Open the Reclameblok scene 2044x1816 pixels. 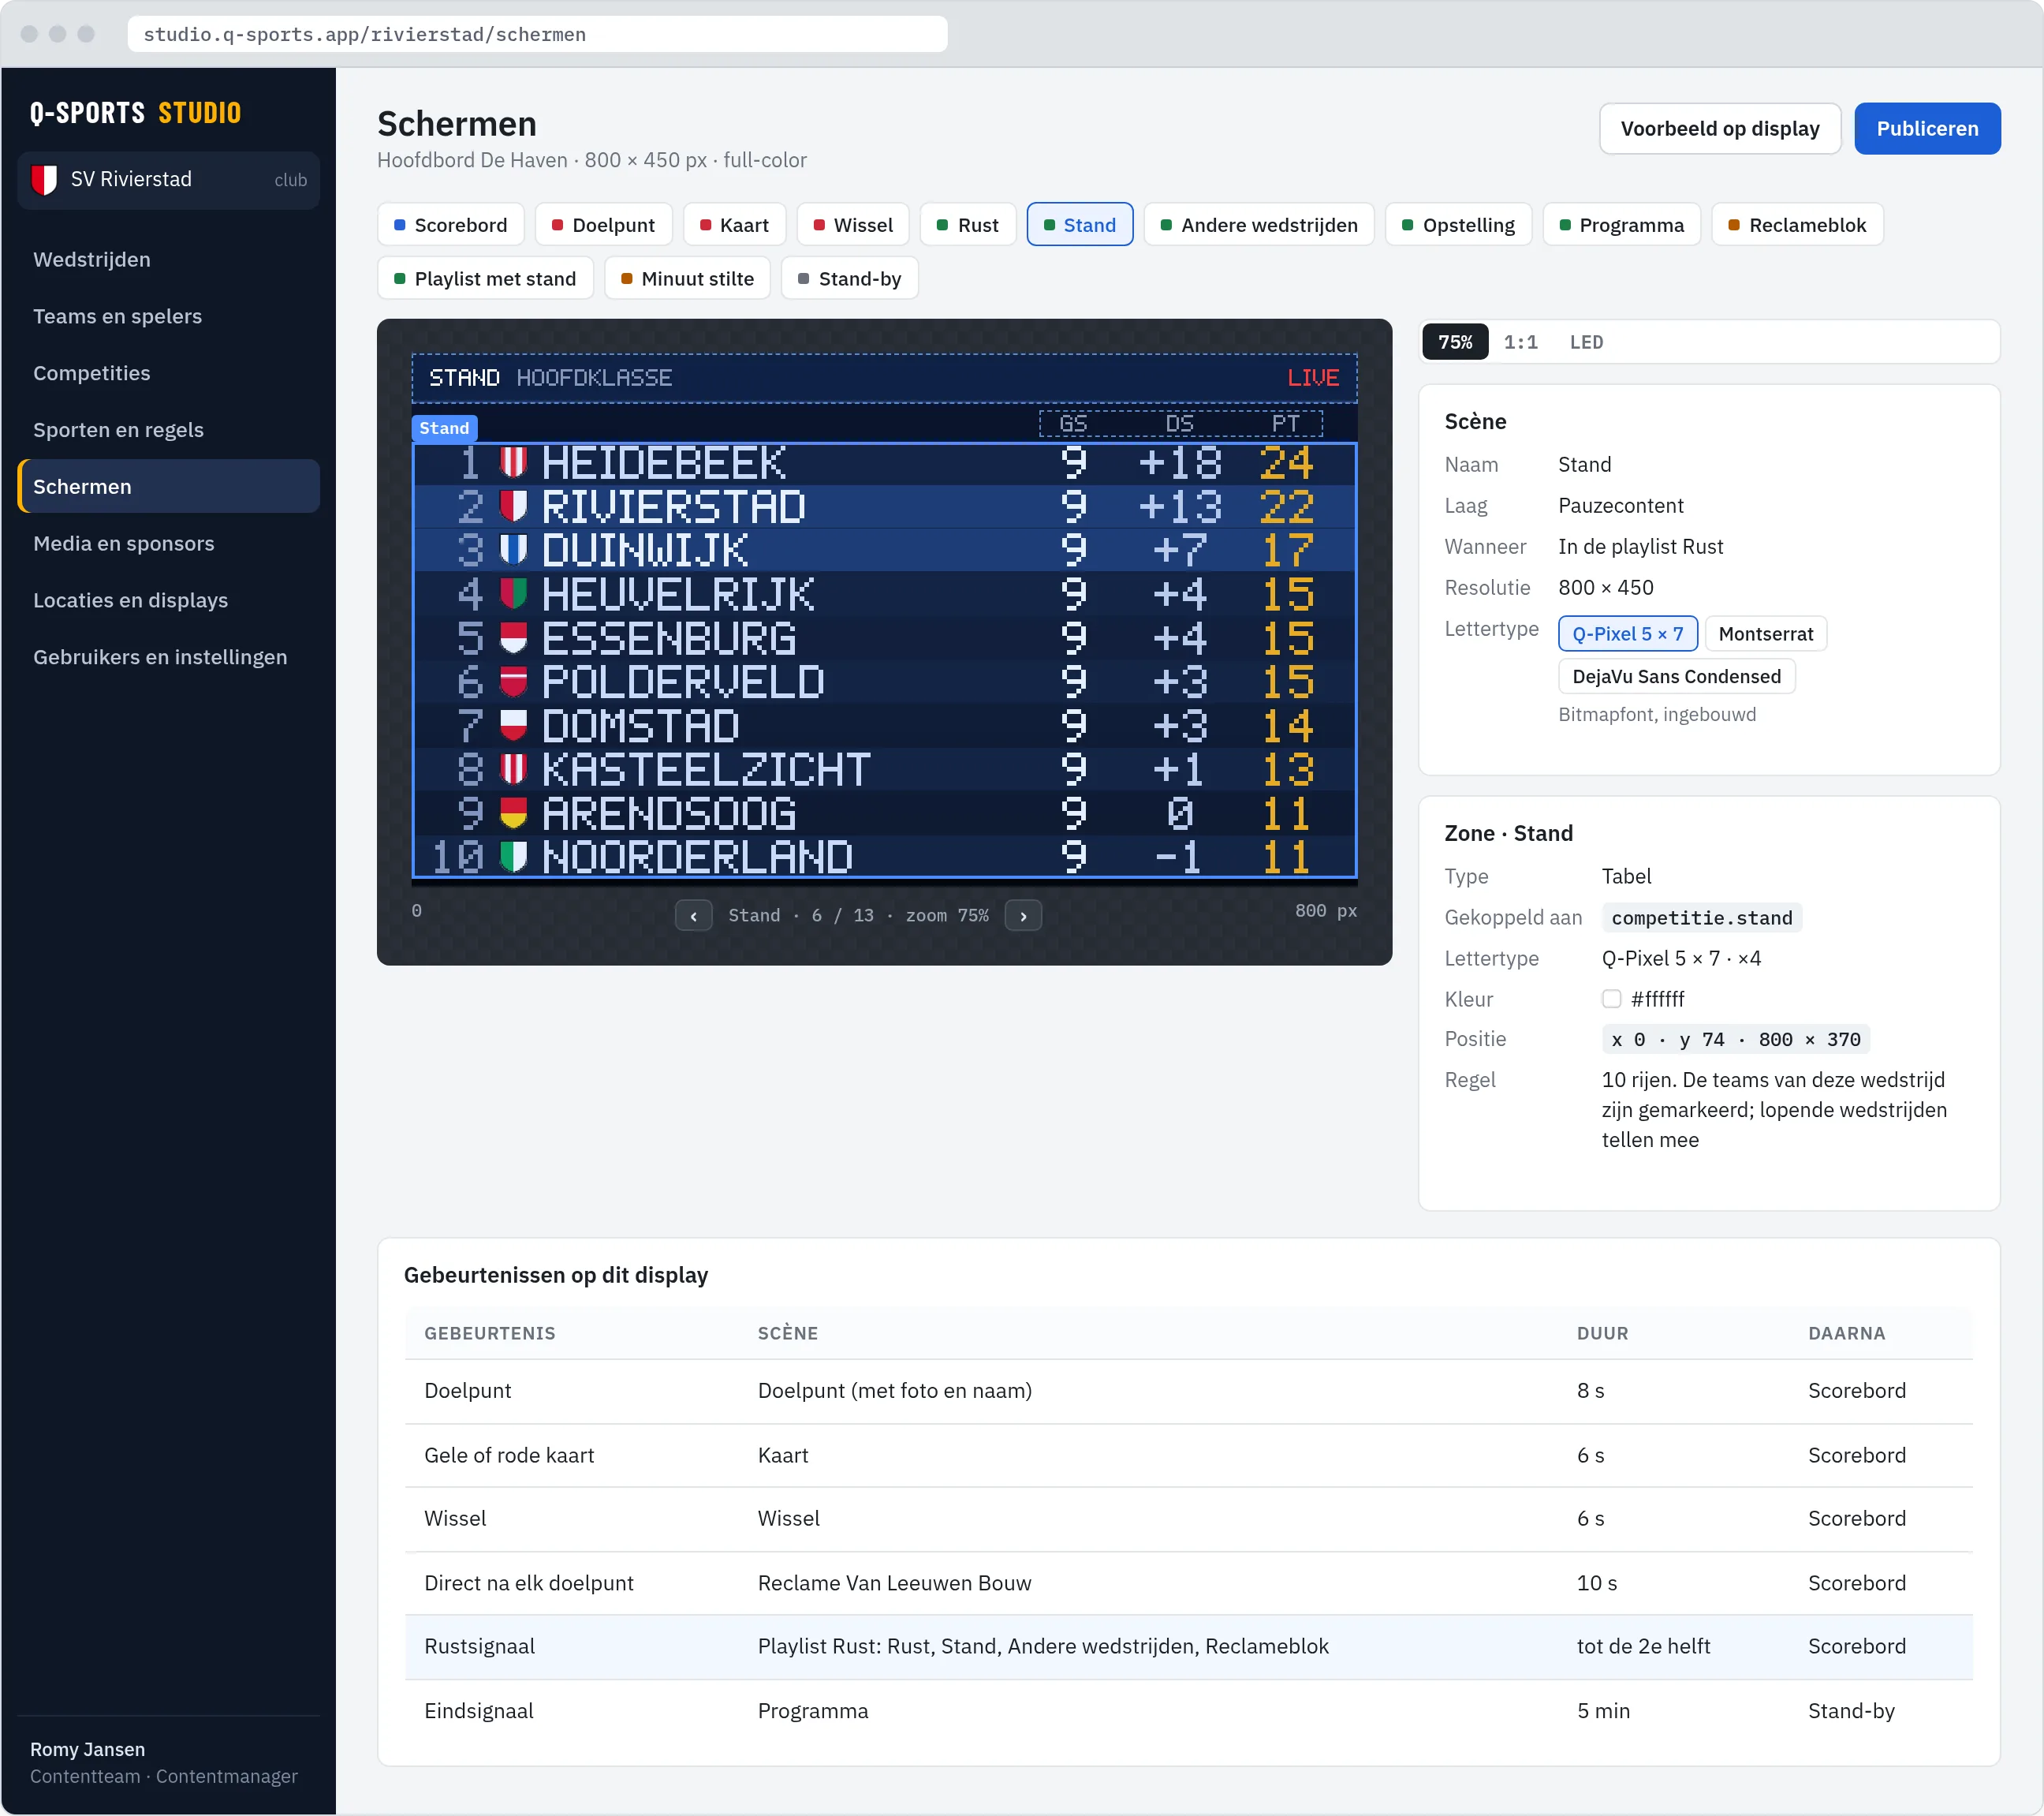click(1797, 225)
